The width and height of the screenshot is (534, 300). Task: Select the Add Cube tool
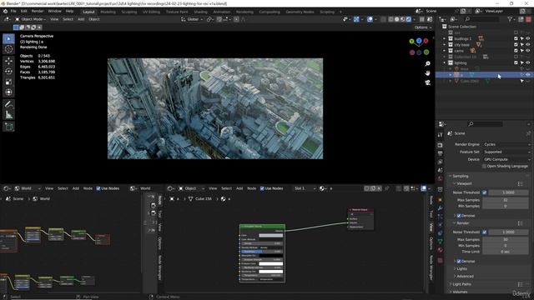pos(8,127)
